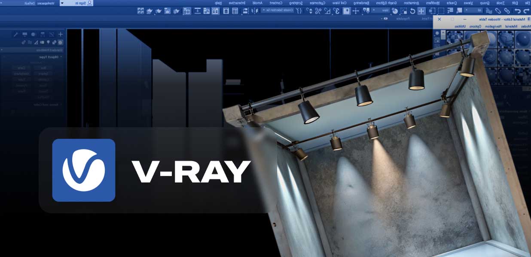531x257 pixels.
Task: Activate the Select and Scale tool
Action: 403,11
